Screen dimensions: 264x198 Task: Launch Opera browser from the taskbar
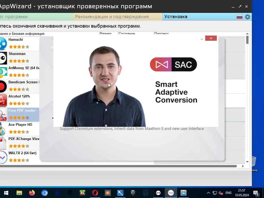click(x=95, y=193)
